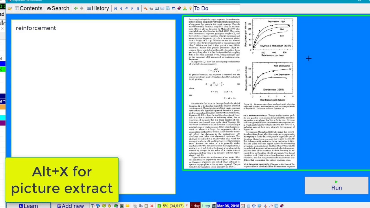Screen dimensions: 370x208
Task: Click the red X delete icon
Action: tap(151, 206)
